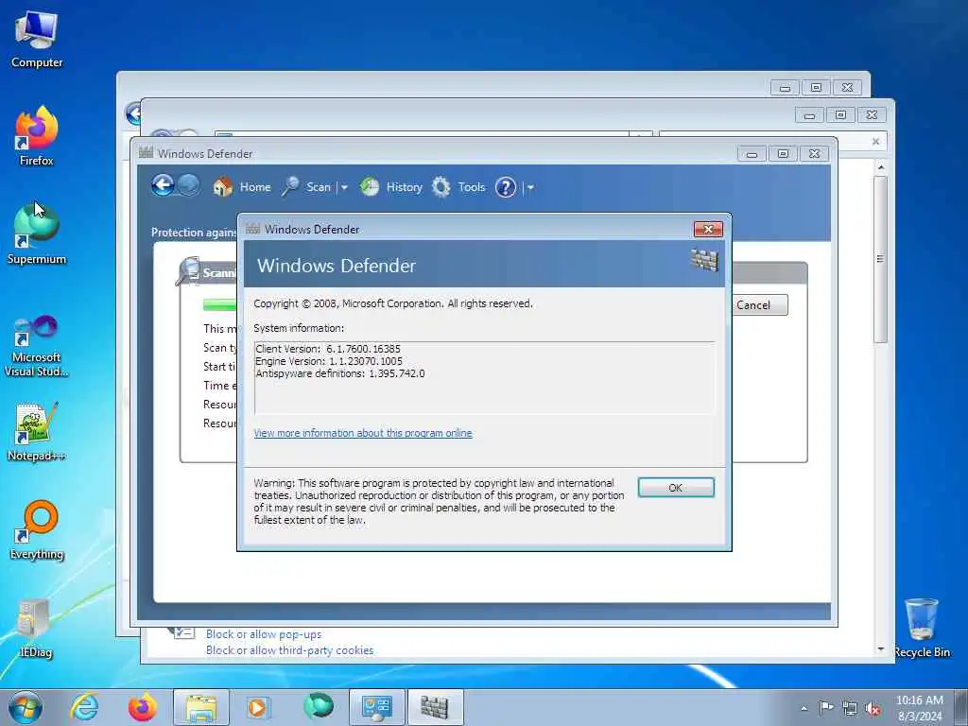Open 'View more information about this program online'

coord(363,433)
